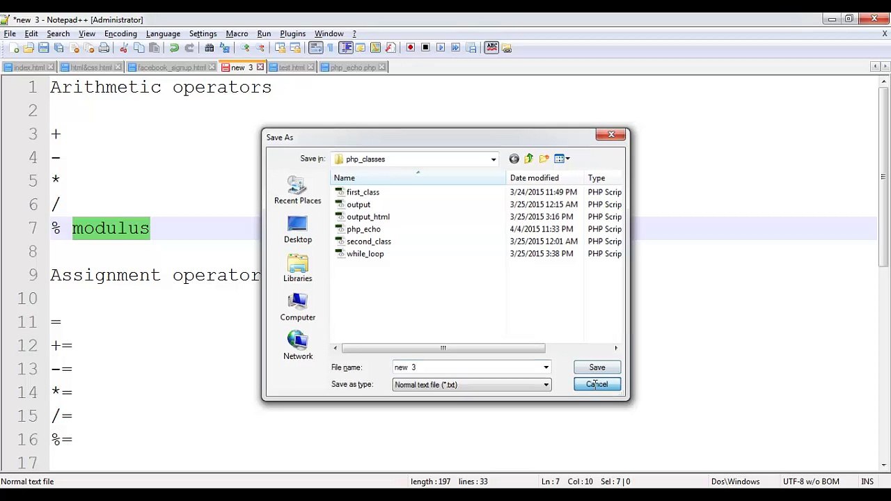This screenshot has height=501, width=891.
Task: Select the while_loop file
Action: 365,254
